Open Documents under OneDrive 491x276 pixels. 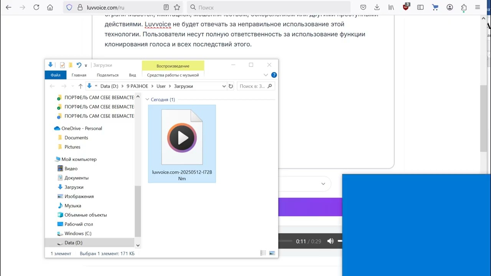point(76,138)
